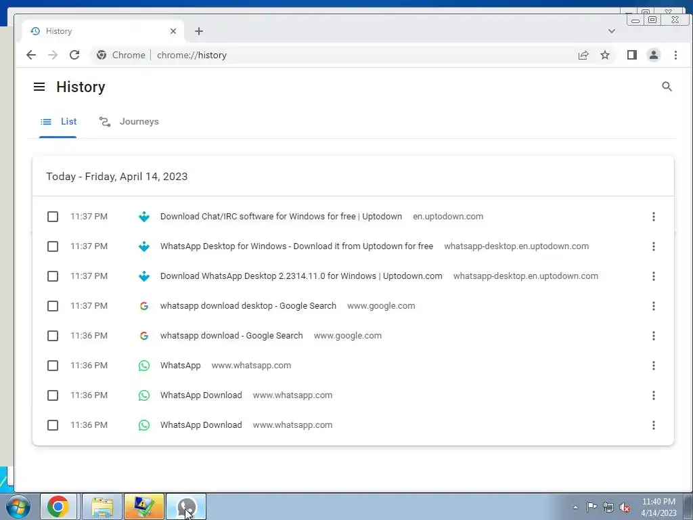The width and height of the screenshot is (693, 520).
Task: Check the Download Chat/IRC software entry checkbox
Action: pos(53,217)
